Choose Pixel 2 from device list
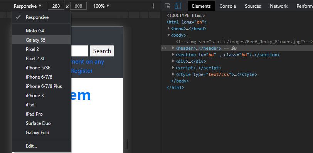Viewport: 313px width, 153px height. [41, 49]
